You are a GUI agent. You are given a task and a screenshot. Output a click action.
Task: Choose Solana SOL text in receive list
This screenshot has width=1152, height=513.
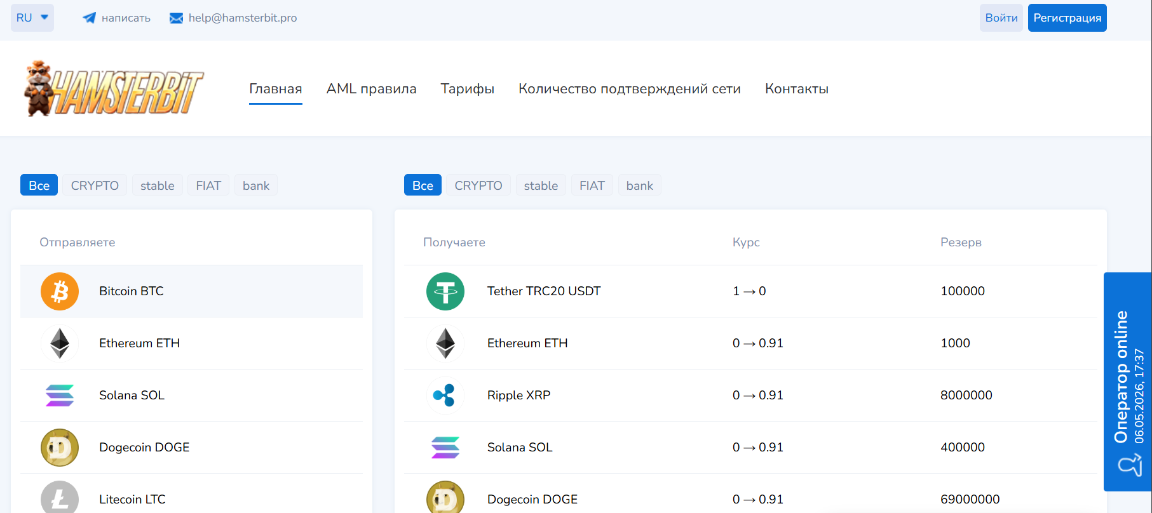pos(520,448)
